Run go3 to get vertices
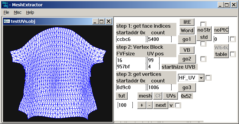 click(x=187, y=87)
